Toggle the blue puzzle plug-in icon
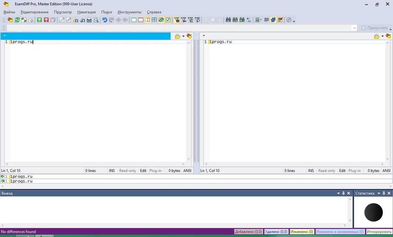The height and width of the screenshot is (237, 393). tap(273, 20)
